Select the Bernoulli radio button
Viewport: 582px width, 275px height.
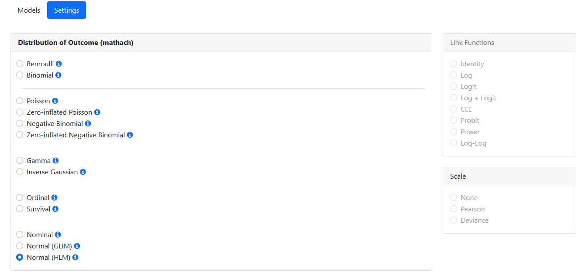coord(20,64)
